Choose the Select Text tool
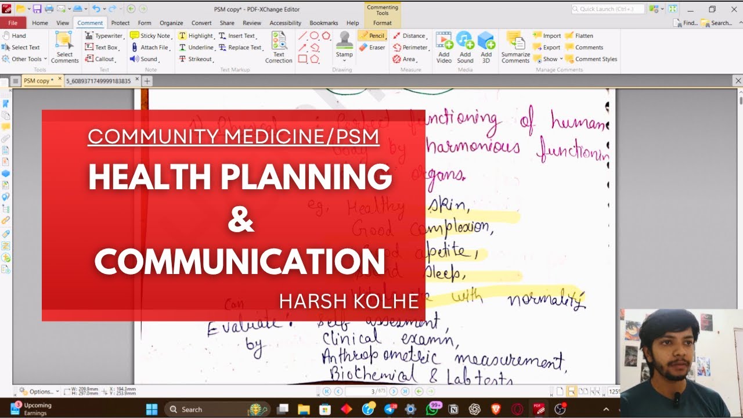 click(21, 48)
